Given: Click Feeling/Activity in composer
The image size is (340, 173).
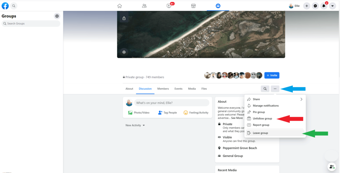Looking at the screenshot, I should coord(196,113).
